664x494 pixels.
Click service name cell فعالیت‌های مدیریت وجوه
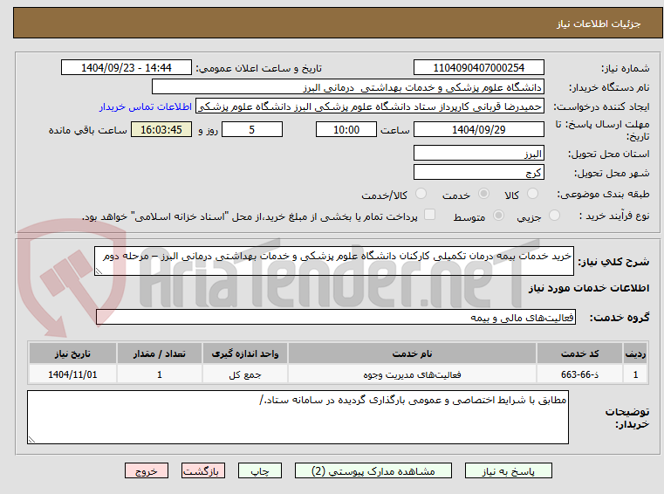[412, 374]
